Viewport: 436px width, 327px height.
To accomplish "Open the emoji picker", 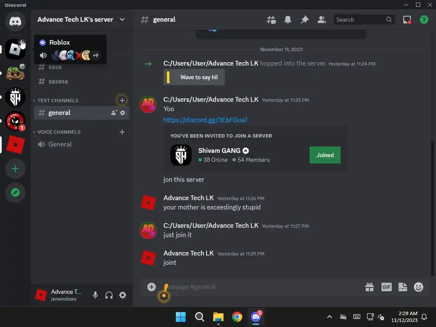I will tap(419, 287).
